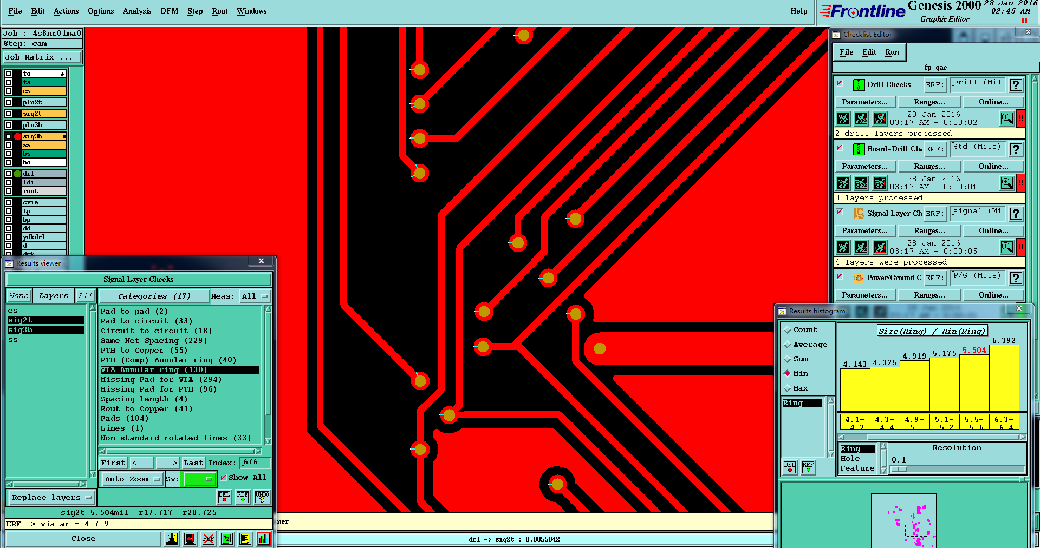1040x548 pixels.
Task: Select the Max radio option
Action: click(x=788, y=388)
